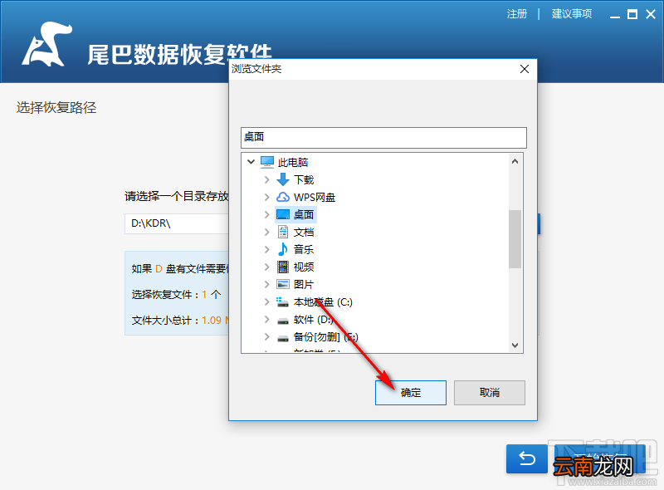Click the 桌面 folder name text field
Image resolution: width=664 pixels, height=490 pixels.
(383, 137)
